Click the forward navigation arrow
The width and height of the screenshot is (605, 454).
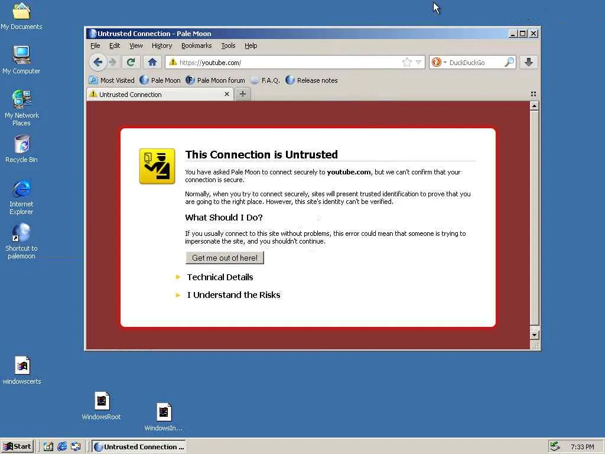(113, 62)
